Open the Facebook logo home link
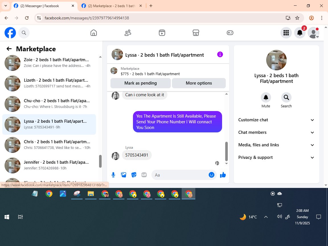The width and height of the screenshot is (328, 246). pyautogui.click(x=10, y=33)
